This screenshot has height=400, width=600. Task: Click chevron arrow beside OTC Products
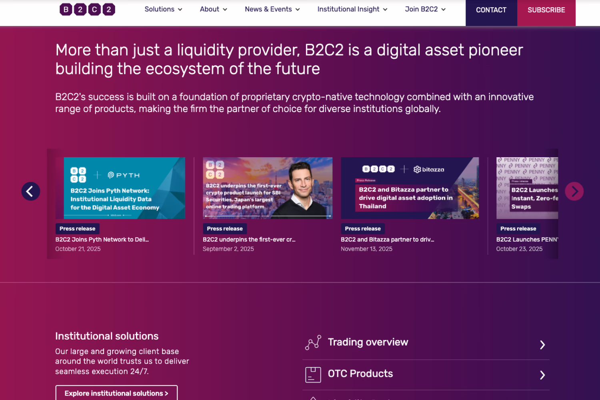[542, 375]
